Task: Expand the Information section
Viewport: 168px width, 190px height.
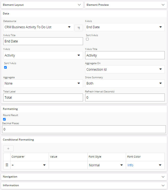Action: 84,185
